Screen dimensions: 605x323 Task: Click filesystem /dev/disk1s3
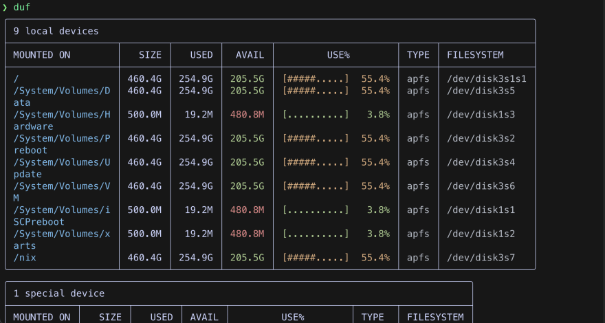(x=481, y=115)
